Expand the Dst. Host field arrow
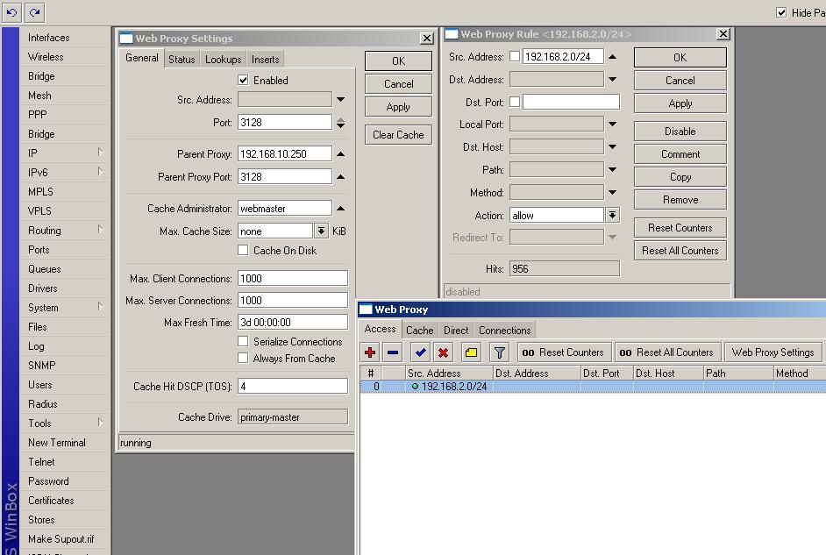826x555 pixels. point(612,147)
